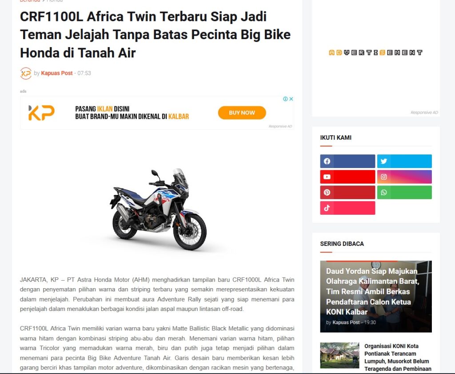Image resolution: width=455 pixels, height=374 pixels.
Task: Click the Kapuas Post author avatar
Action: (x=26, y=73)
